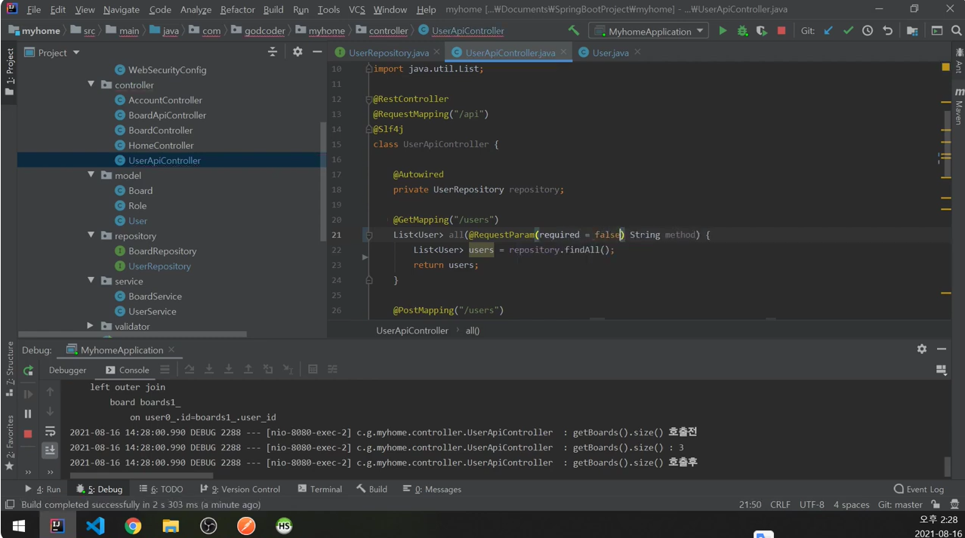Click the Search Everywhere magnifier icon
965x538 pixels.
click(x=957, y=31)
